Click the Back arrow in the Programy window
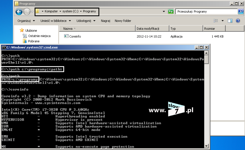Image resolution: width=245 pixels, height=150 pixels. (x=19, y=12)
